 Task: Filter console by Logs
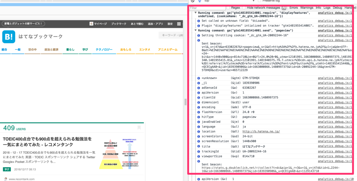pyautogui.click(x=327, y=8)
